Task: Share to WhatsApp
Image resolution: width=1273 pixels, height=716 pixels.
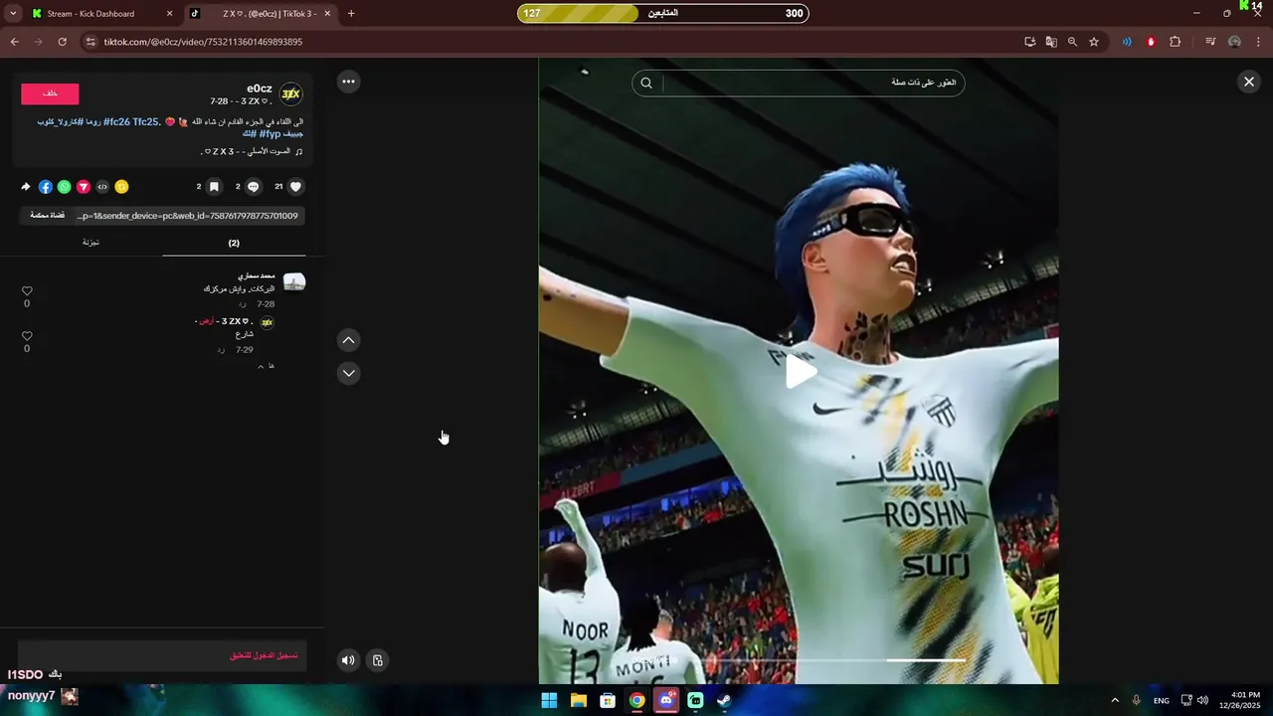Action: coord(65,186)
